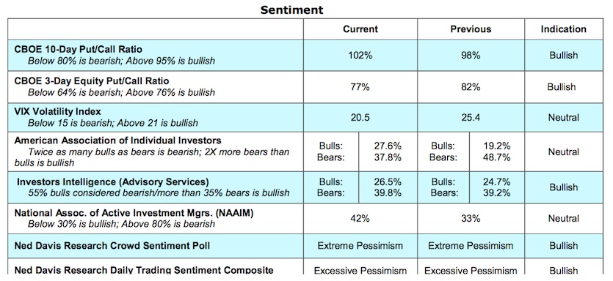Select the Current column header

point(360,29)
